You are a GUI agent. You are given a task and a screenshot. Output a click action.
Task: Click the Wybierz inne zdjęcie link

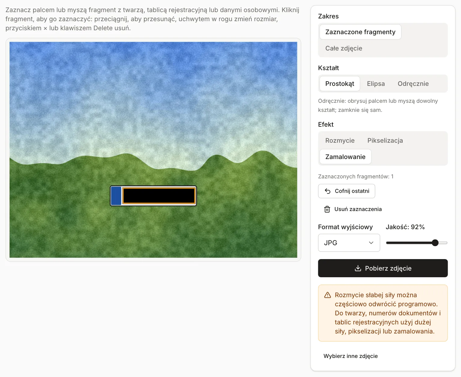click(x=351, y=356)
